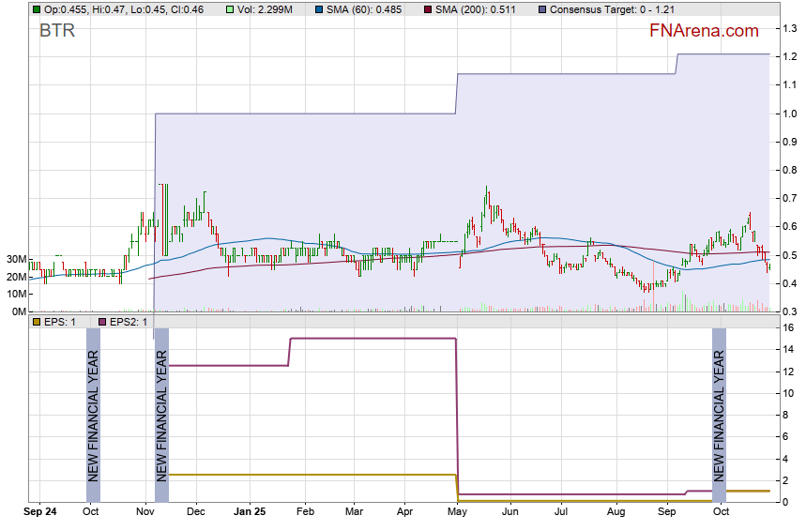
Task: Click the first NEW FINANCIAL YEAR marker near Oct
Action: (93, 414)
